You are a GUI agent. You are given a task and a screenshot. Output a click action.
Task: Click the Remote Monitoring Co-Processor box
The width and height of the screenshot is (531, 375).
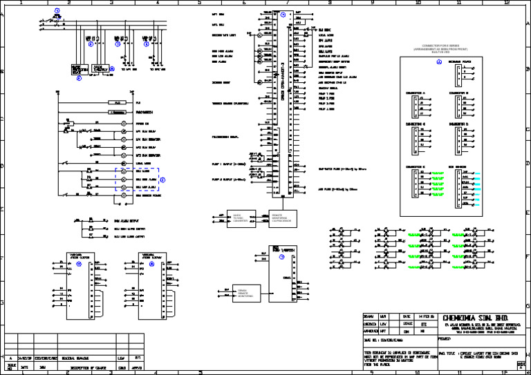pos(283,219)
